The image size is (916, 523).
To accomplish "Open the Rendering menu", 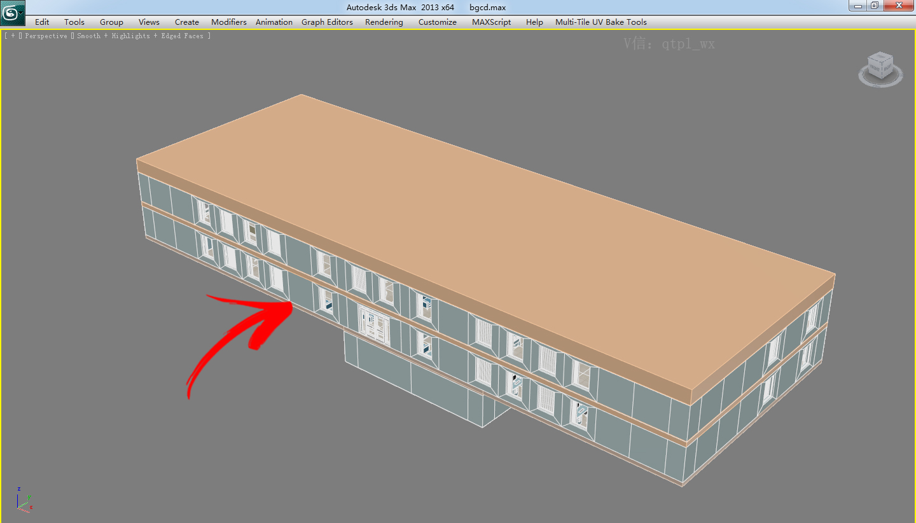I will point(384,22).
